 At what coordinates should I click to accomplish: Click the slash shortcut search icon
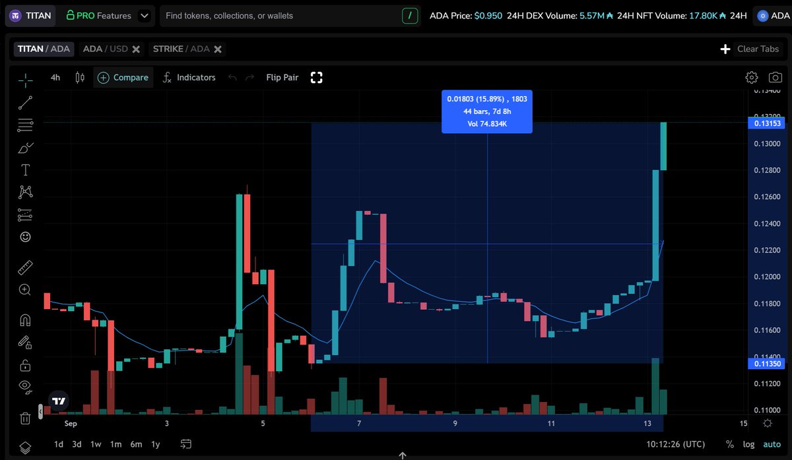(411, 15)
